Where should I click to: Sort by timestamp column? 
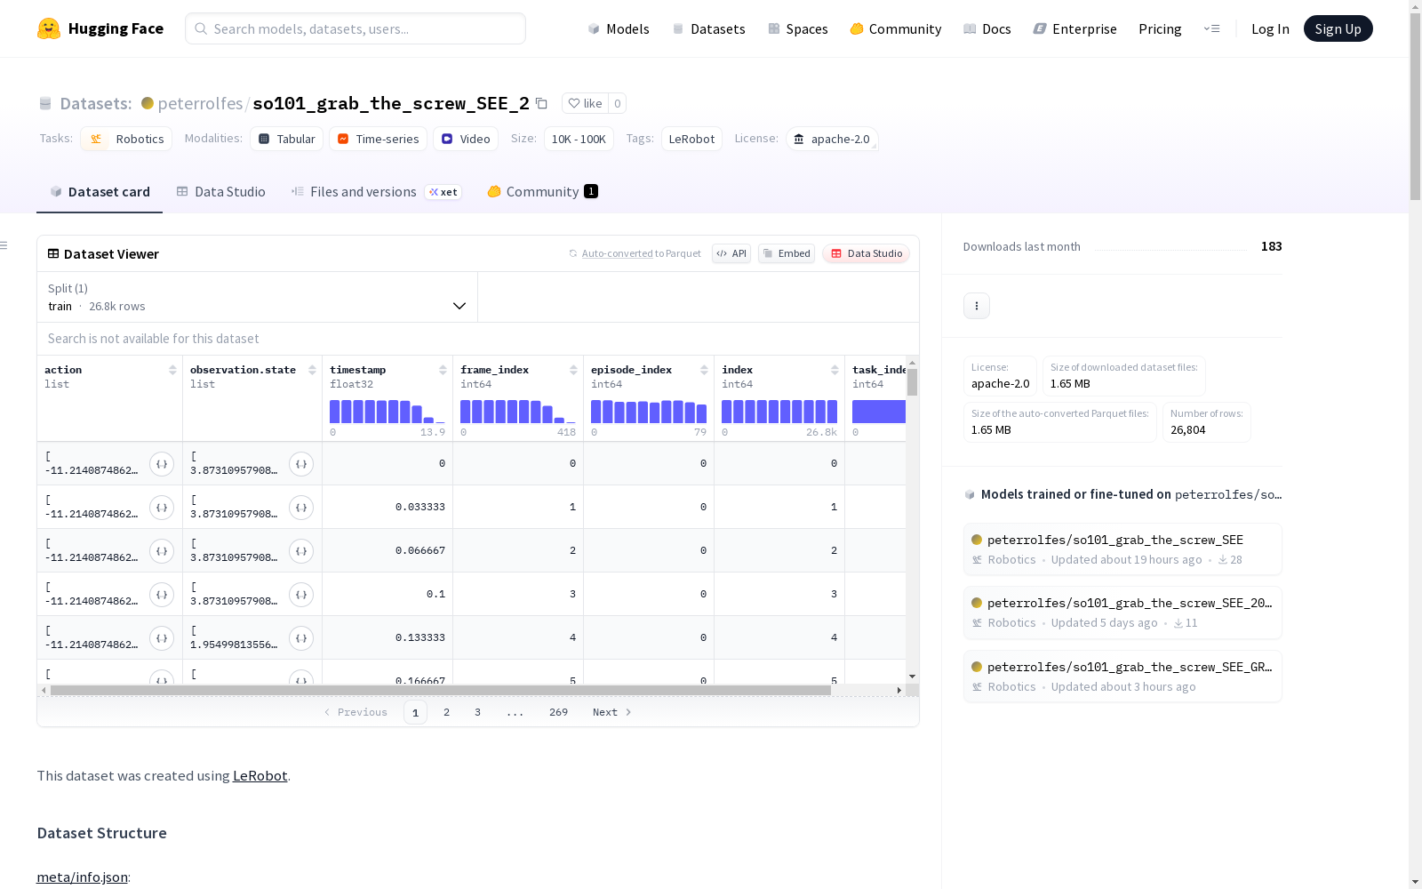coord(443,370)
